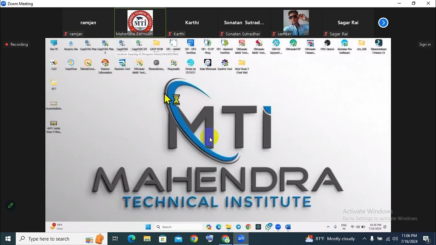Open notification center with 3 alerts
The image size is (436, 245).
(426, 239)
